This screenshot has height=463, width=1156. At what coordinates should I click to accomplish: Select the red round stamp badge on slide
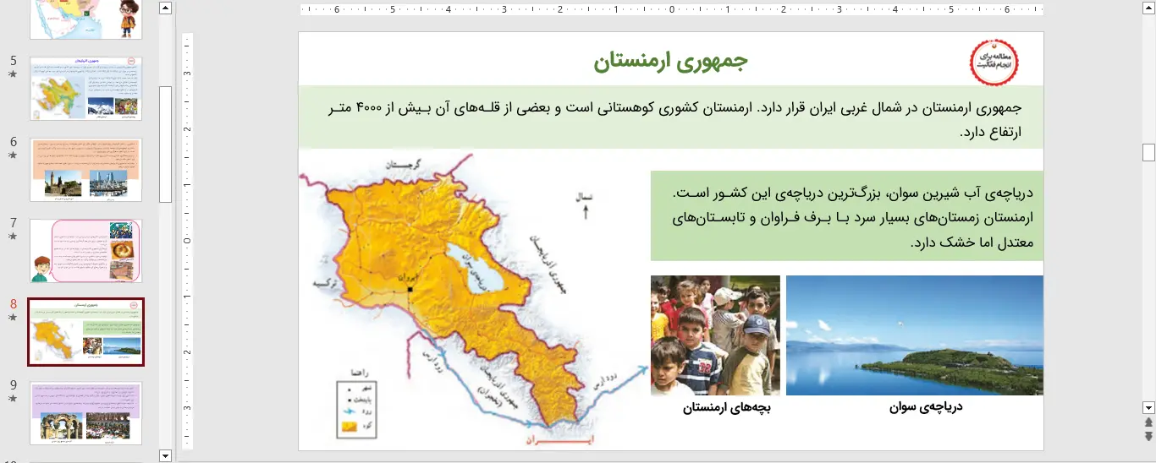pos(994,63)
